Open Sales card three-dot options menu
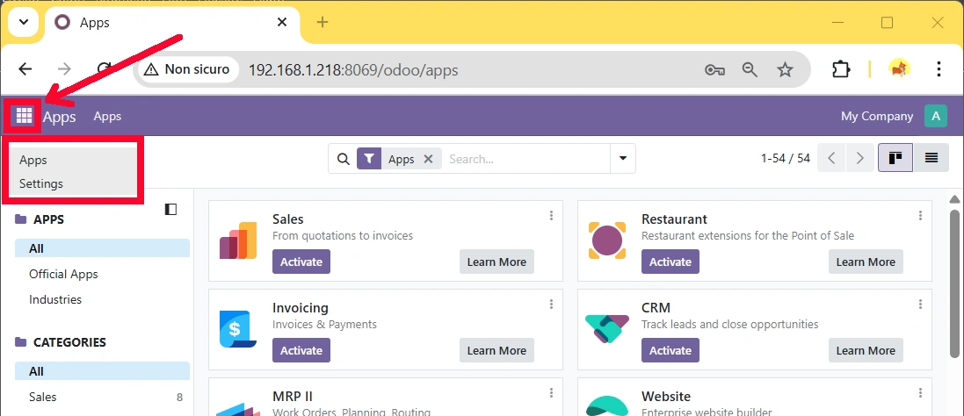 (552, 215)
